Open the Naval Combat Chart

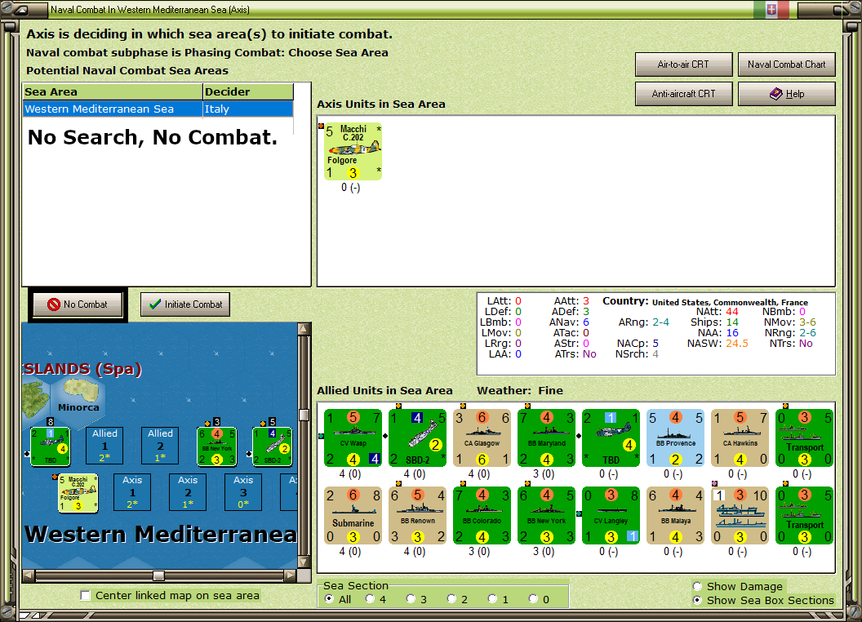click(787, 64)
